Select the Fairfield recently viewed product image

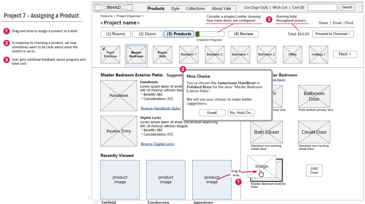pyautogui.click(x=120, y=180)
